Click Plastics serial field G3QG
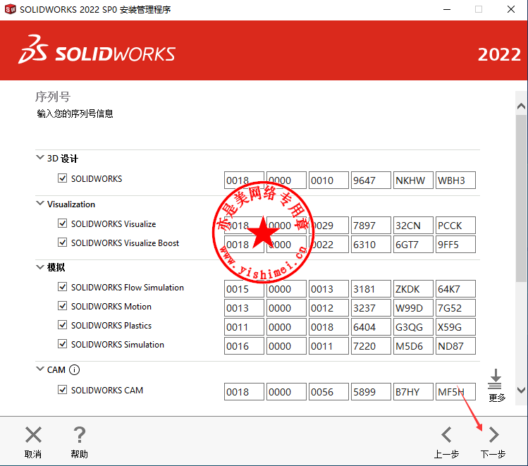Screen dimensions: 528x466 [413, 326]
